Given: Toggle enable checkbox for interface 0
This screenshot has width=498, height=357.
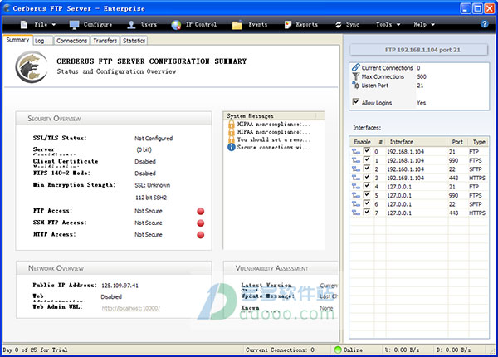Looking at the screenshot, I should pos(367,150).
